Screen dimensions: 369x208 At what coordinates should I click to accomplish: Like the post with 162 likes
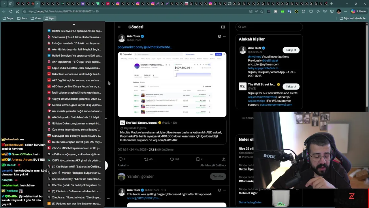172,159
